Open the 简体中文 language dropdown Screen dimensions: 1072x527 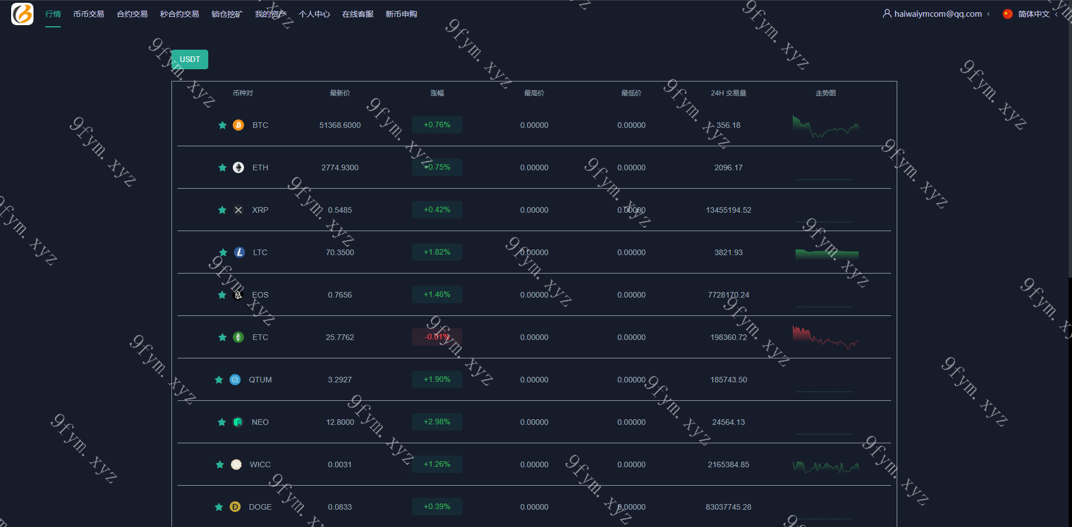(1033, 14)
